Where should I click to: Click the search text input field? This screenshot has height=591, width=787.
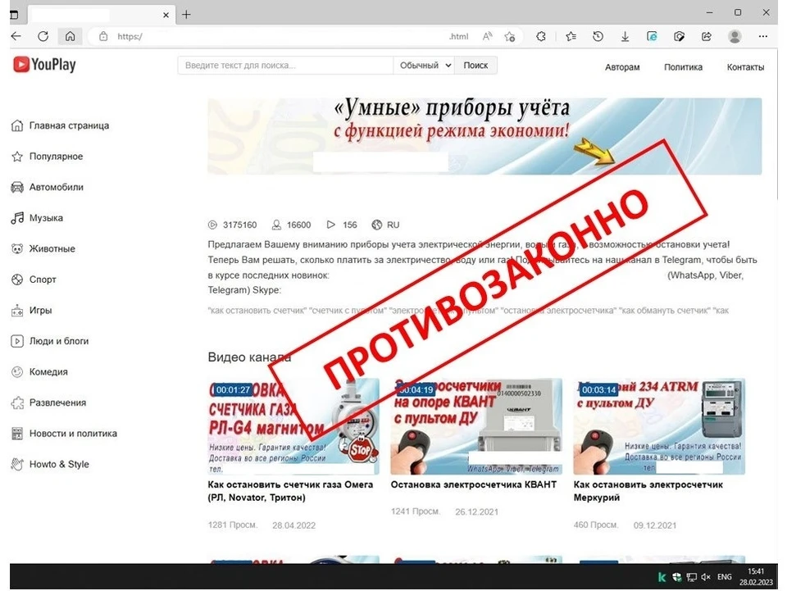click(284, 66)
